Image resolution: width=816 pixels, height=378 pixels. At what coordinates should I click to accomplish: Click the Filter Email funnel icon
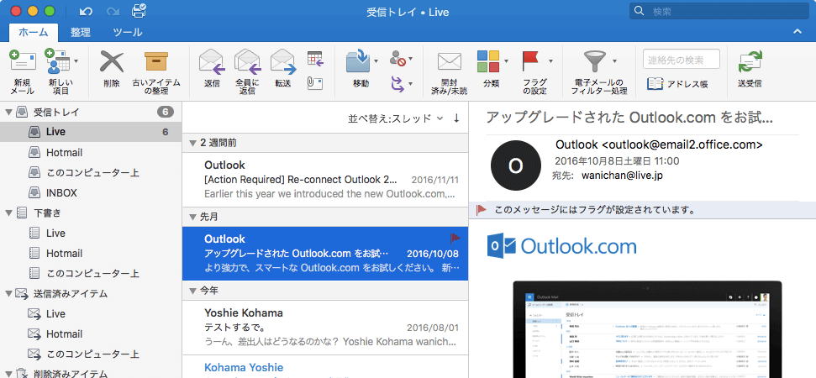(594, 61)
